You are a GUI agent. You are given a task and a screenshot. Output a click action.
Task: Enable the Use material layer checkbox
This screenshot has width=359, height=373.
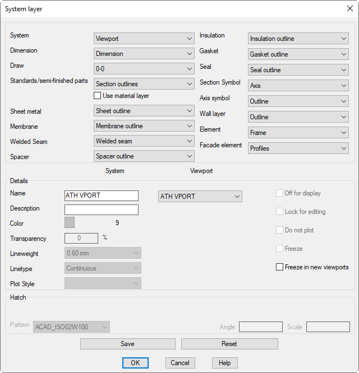(x=98, y=96)
